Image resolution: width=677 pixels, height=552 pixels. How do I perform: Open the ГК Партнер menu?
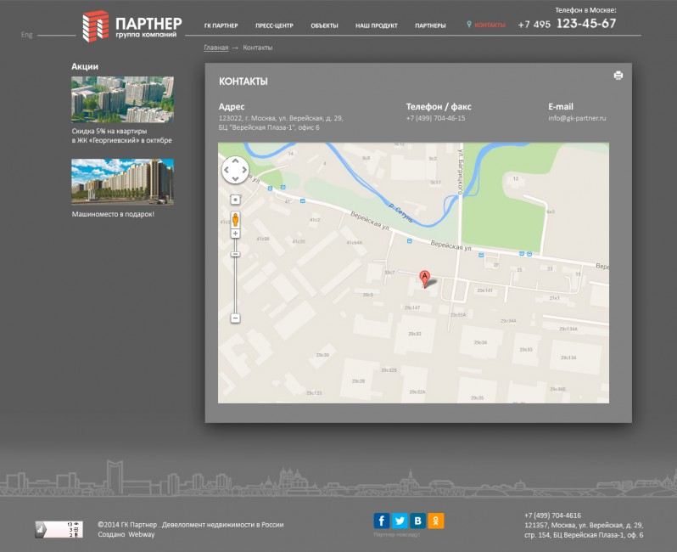(221, 25)
